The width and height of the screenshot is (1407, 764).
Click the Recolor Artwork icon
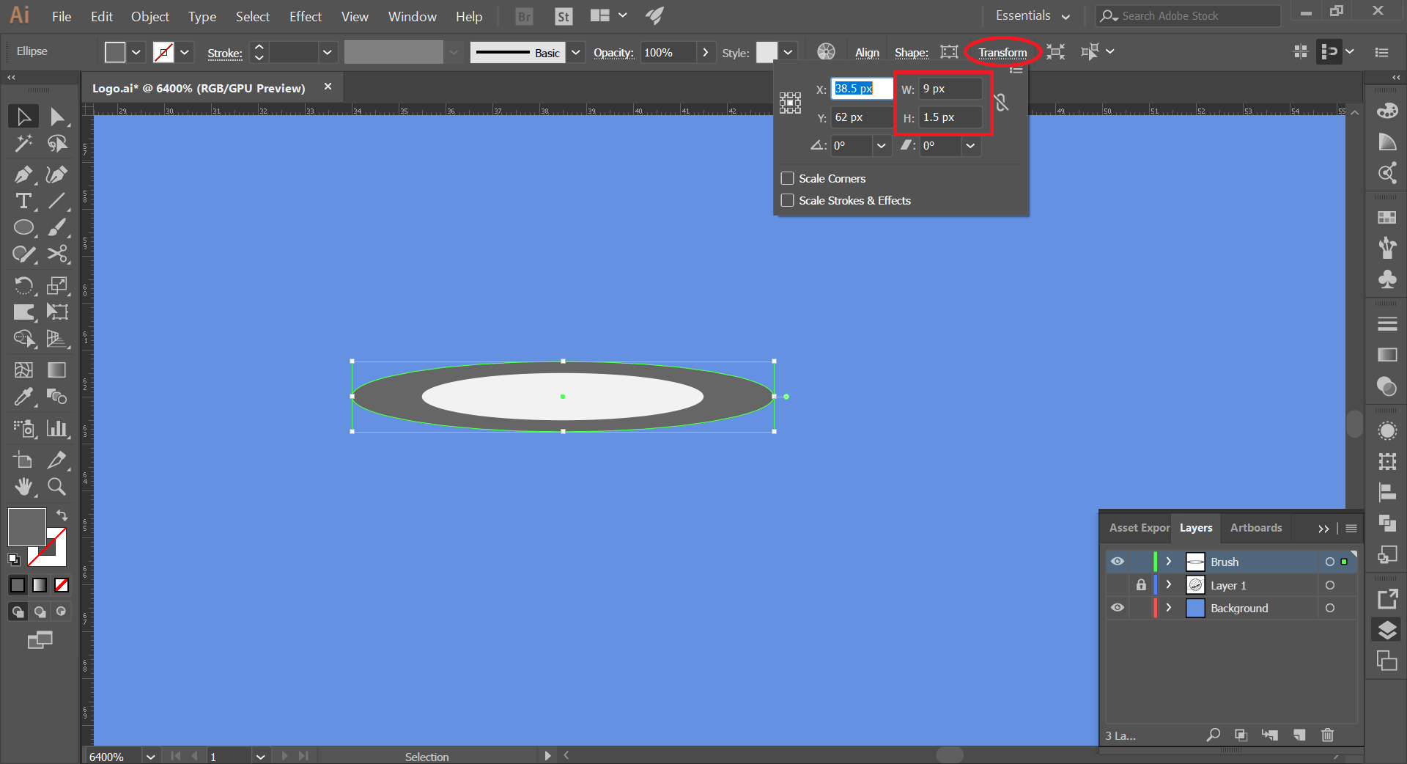(826, 51)
